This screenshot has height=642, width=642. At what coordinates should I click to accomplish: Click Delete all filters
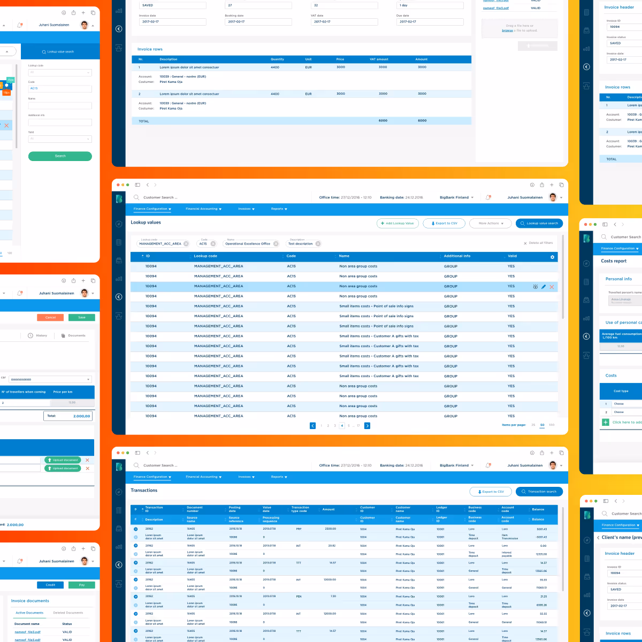click(538, 243)
